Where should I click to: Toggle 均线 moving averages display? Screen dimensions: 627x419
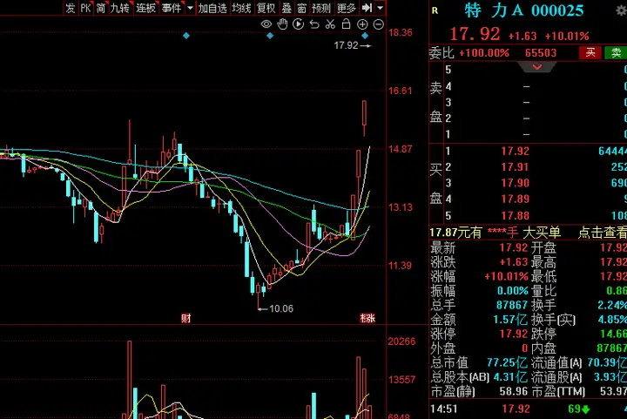point(241,8)
